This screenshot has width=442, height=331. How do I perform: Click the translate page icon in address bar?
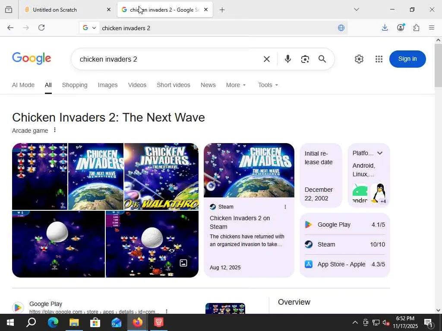click(x=341, y=28)
